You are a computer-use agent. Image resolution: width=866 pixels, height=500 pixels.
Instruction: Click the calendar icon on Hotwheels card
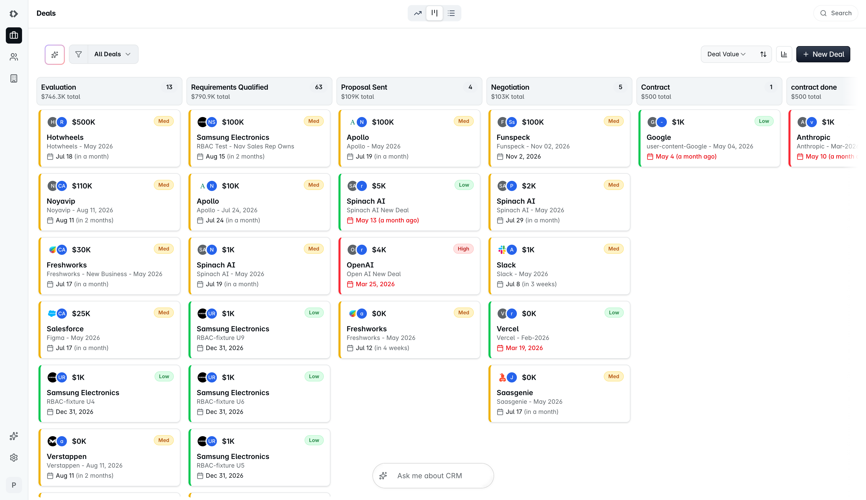[x=50, y=157]
